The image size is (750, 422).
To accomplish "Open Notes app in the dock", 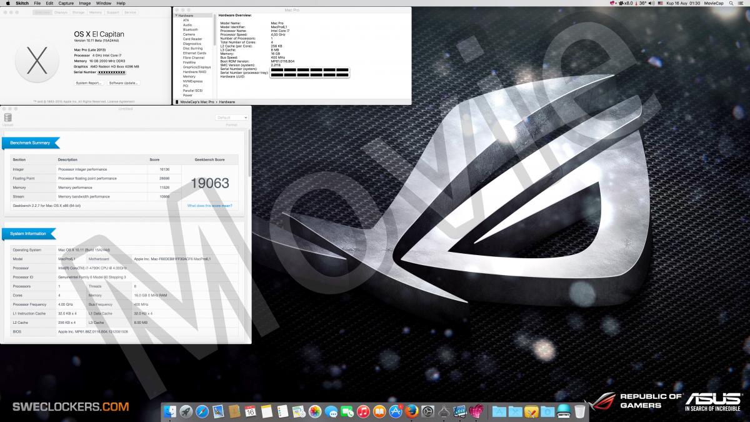I will [267, 411].
